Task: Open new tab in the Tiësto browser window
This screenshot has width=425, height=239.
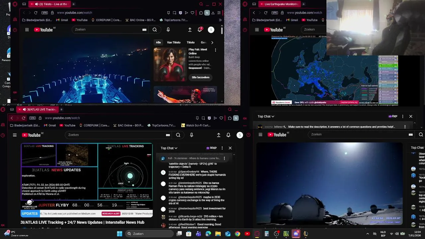Action: click(x=73, y=4)
